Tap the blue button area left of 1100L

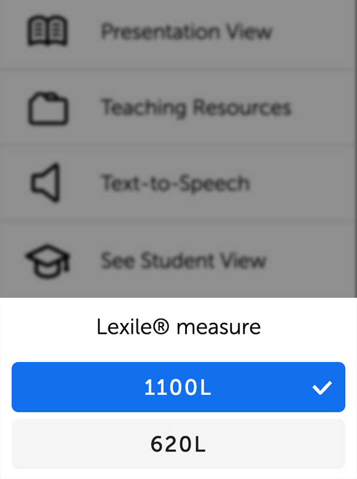pos(76,387)
